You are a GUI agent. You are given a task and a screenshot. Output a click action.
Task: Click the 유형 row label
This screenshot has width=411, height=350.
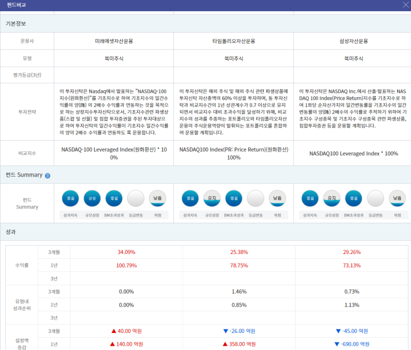(x=27, y=58)
